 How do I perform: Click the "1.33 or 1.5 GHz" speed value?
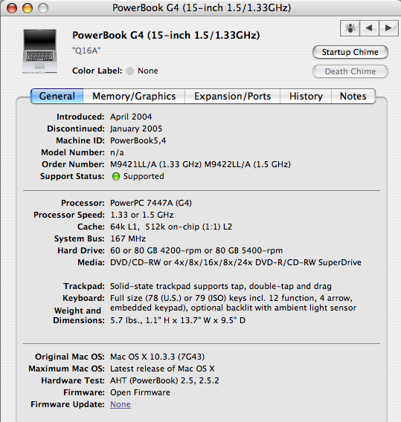coord(142,215)
